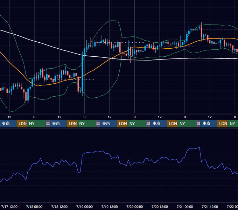
Task: Click the 7/20 00:00 date label
Action: pyautogui.click(x=134, y=206)
